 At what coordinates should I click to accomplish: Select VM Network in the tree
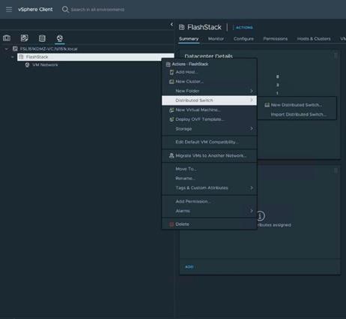[45, 65]
